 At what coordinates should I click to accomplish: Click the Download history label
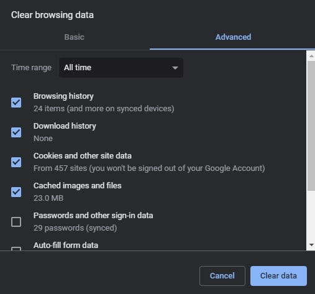pos(65,126)
